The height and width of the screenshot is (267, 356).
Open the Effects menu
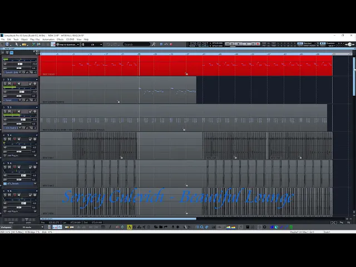[60, 39]
